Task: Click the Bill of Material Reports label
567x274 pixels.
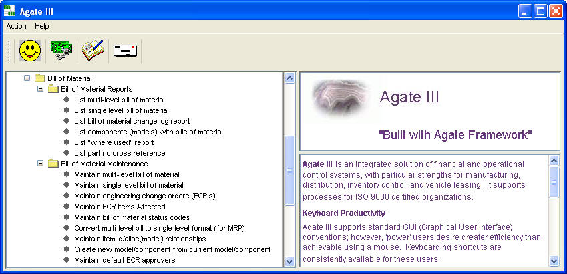Action: 97,89
